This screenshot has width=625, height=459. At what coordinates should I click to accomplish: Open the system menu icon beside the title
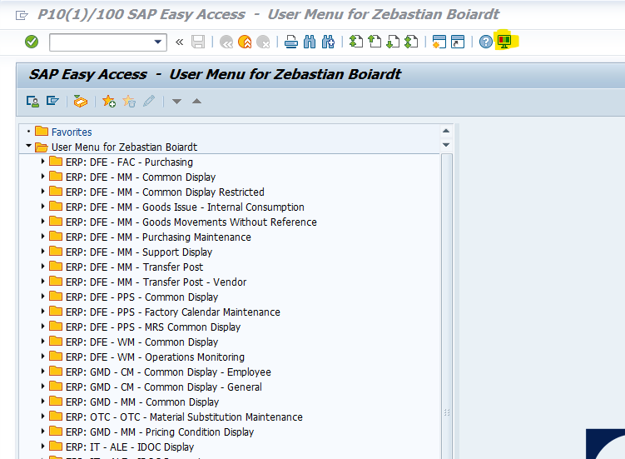[x=22, y=16]
